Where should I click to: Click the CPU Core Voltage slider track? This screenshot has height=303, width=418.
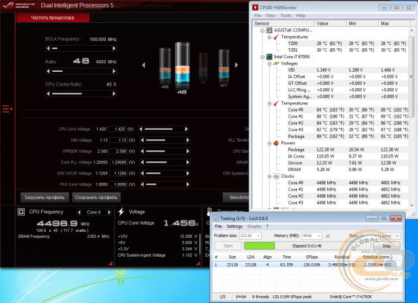pyautogui.click(x=163, y=129)
